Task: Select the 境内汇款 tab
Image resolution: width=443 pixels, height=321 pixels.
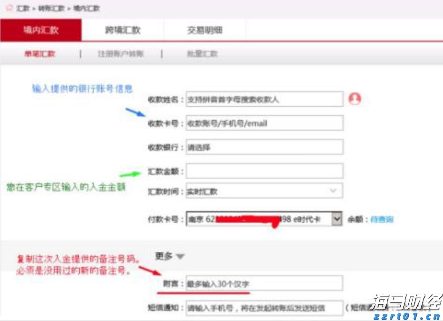Action: (x=41, y=30)
